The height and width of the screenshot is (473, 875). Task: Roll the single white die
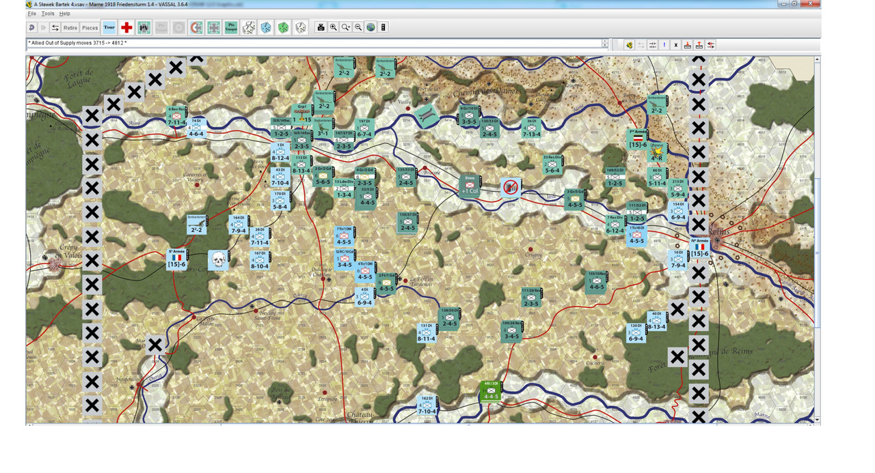300,27
